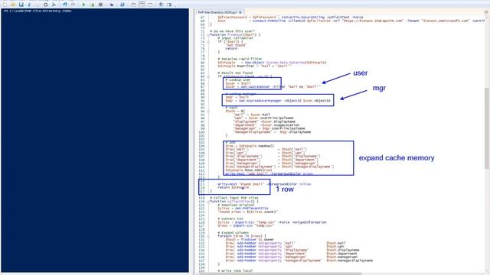The height and width of the screenshot is (275, 490).
Task: Click the $sites = Get-PnPTenantSite line
Action: [243, 209]
